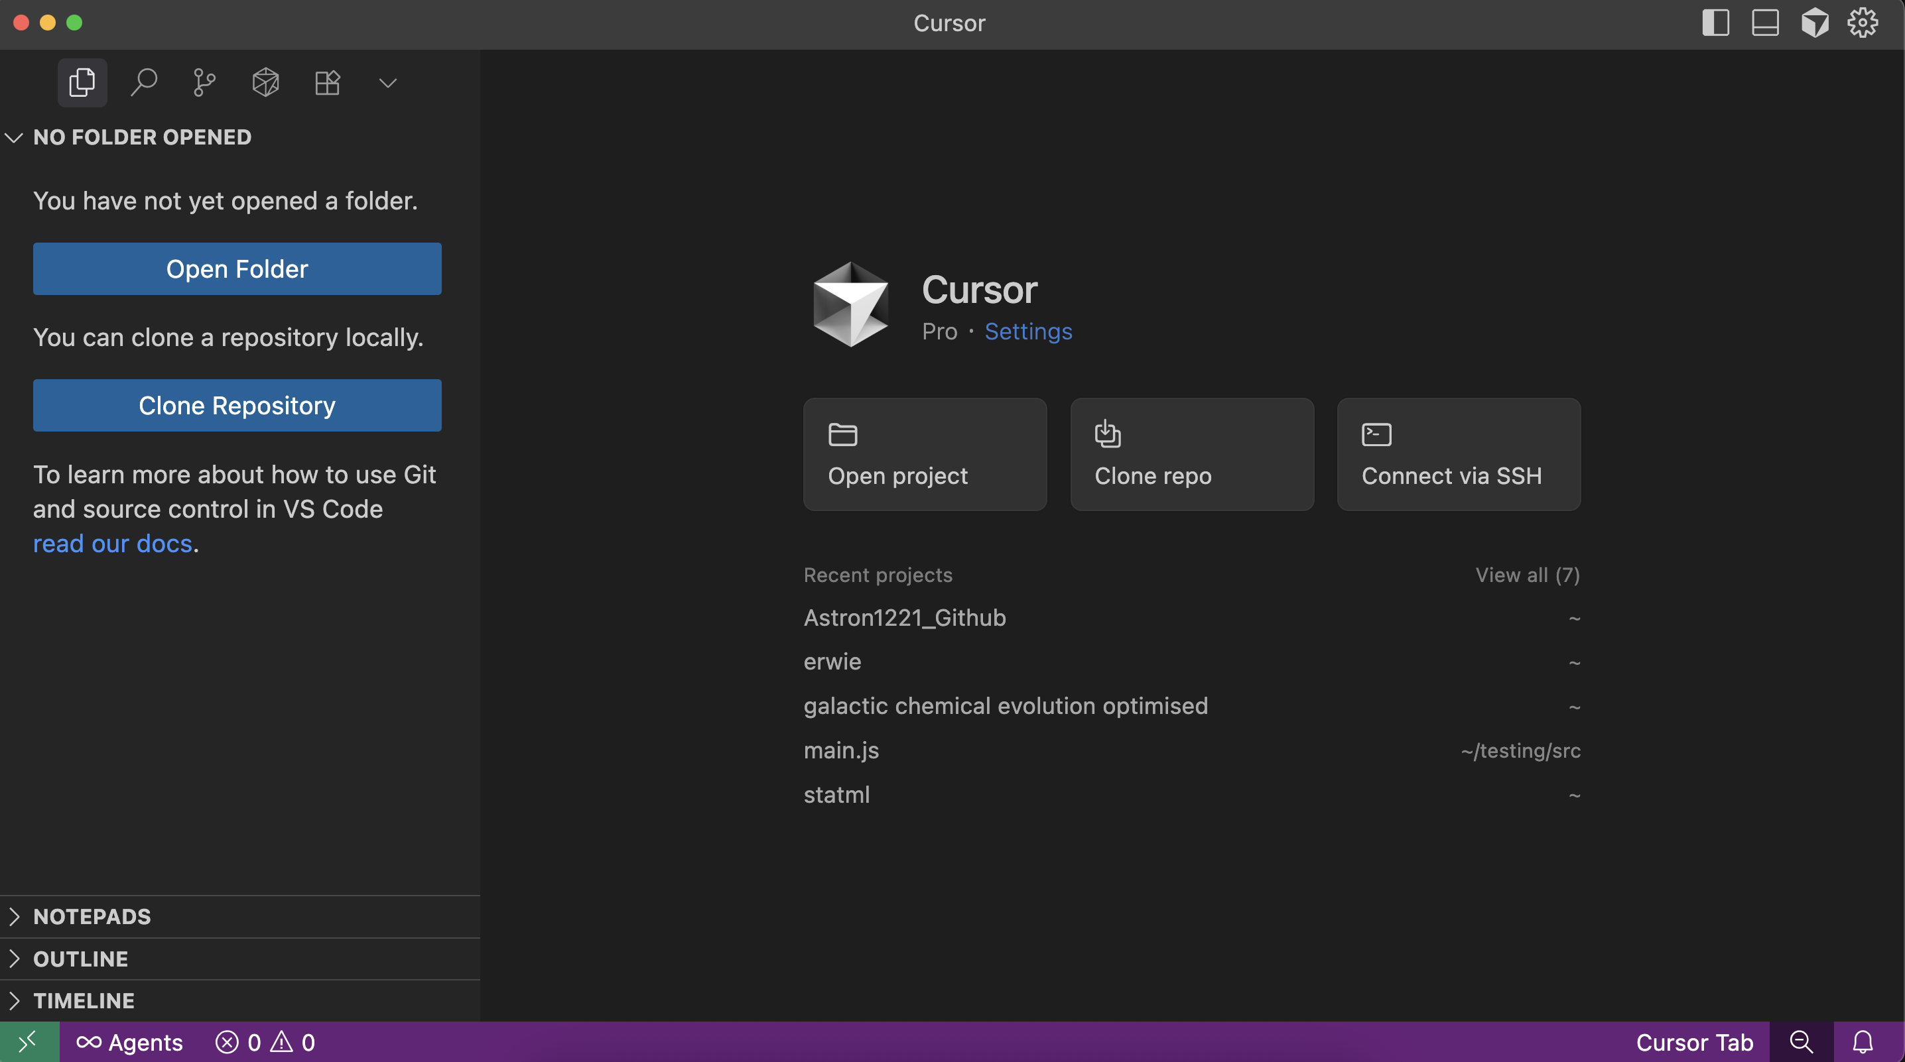The image size is (1905, 1062).
Task: Open the Settings link under Cursor
Action: pyautogui.click(x=1028, y=331)
